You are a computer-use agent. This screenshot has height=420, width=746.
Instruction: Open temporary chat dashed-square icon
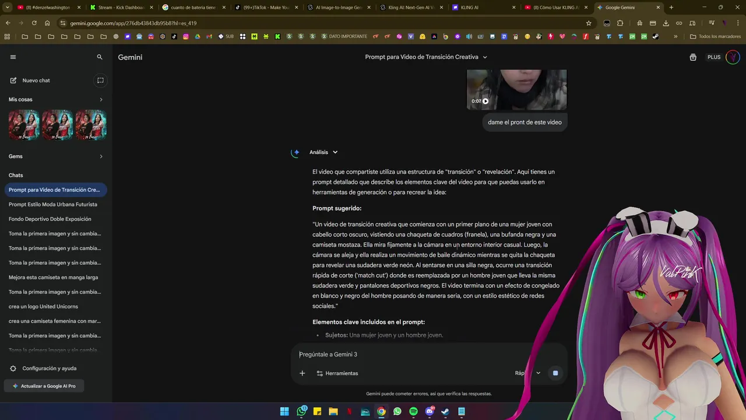[100, 80]
